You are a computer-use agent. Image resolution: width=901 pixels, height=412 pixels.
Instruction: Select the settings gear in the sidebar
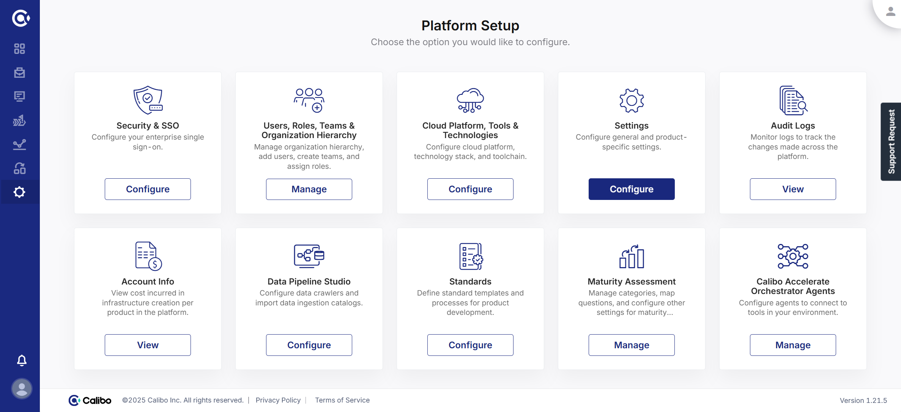[x=19, y=192]
